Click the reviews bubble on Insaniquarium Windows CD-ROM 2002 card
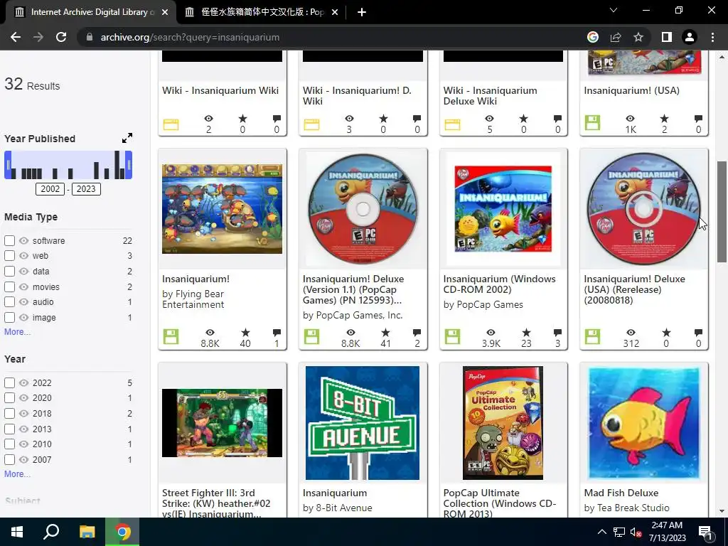The height and width of the screenshot is (546, 728). (x=557, y=333)
